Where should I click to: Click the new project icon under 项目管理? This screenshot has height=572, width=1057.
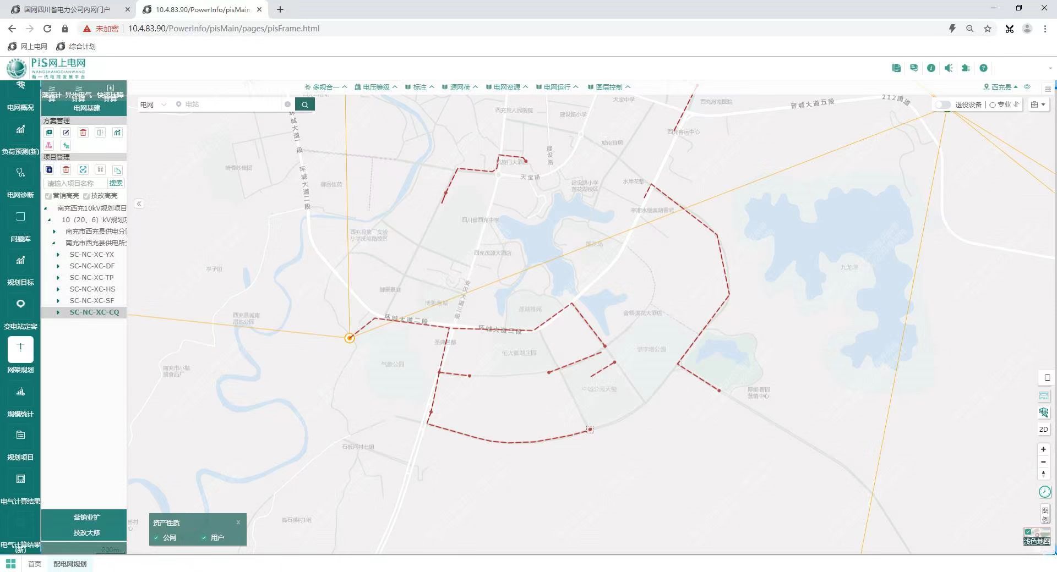[x=49, y=169]
